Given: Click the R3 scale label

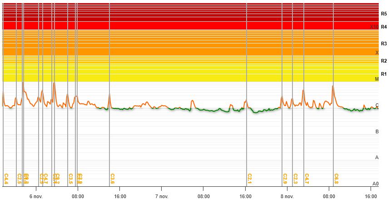Looking at the screenshot, I should [x=384, y=44].
